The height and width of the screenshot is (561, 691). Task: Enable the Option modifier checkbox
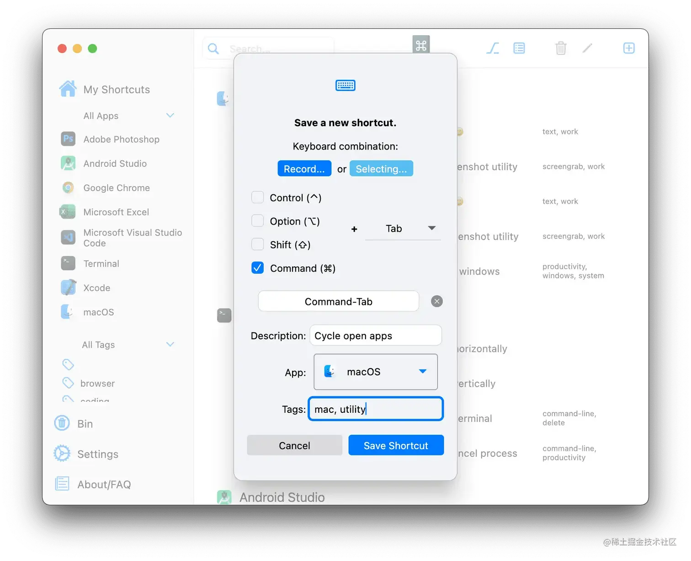pos(258,221)
